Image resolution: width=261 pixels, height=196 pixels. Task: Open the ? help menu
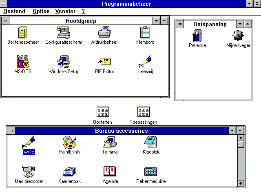[x=83, y=11]
